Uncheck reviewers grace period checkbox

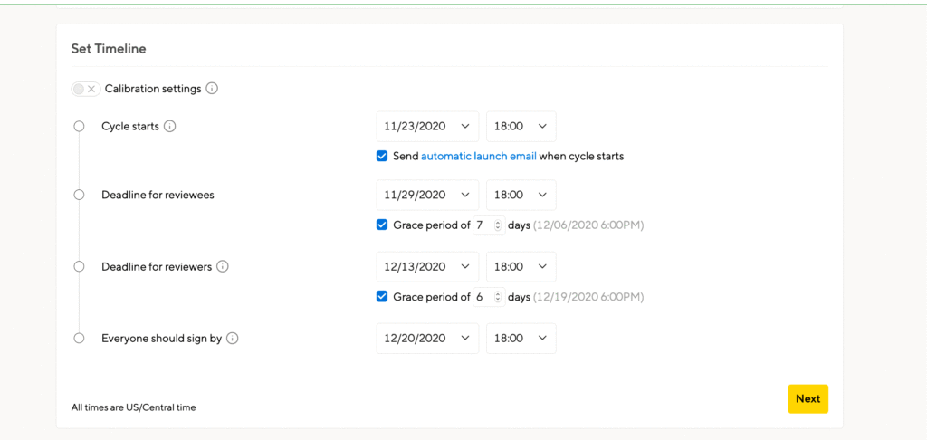(382, 297)
